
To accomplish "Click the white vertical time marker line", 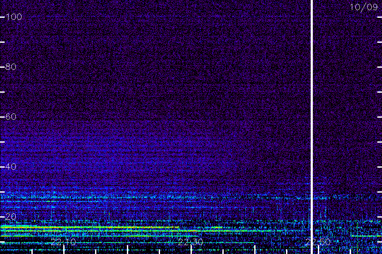I will point(312,127).
